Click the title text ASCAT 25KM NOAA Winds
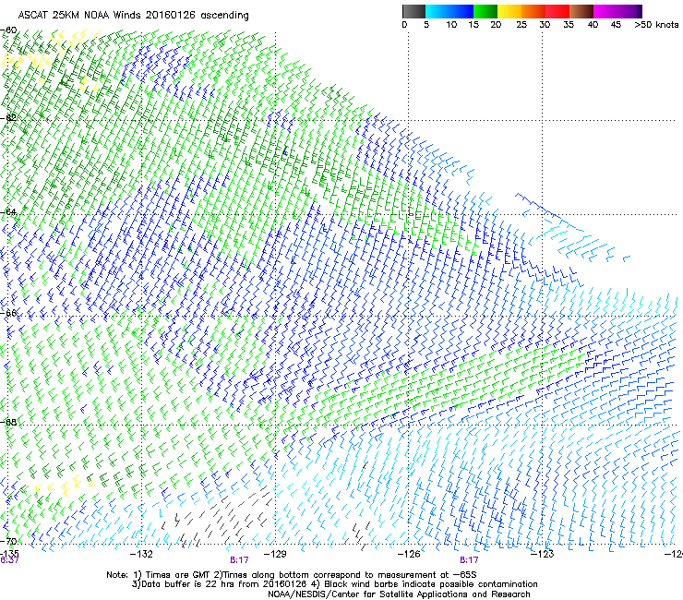This screenshot has height=600, width=683. [x=79, y=16]
